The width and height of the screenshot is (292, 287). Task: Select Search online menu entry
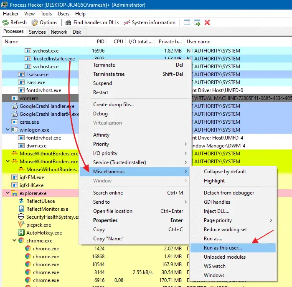[135, 193]
